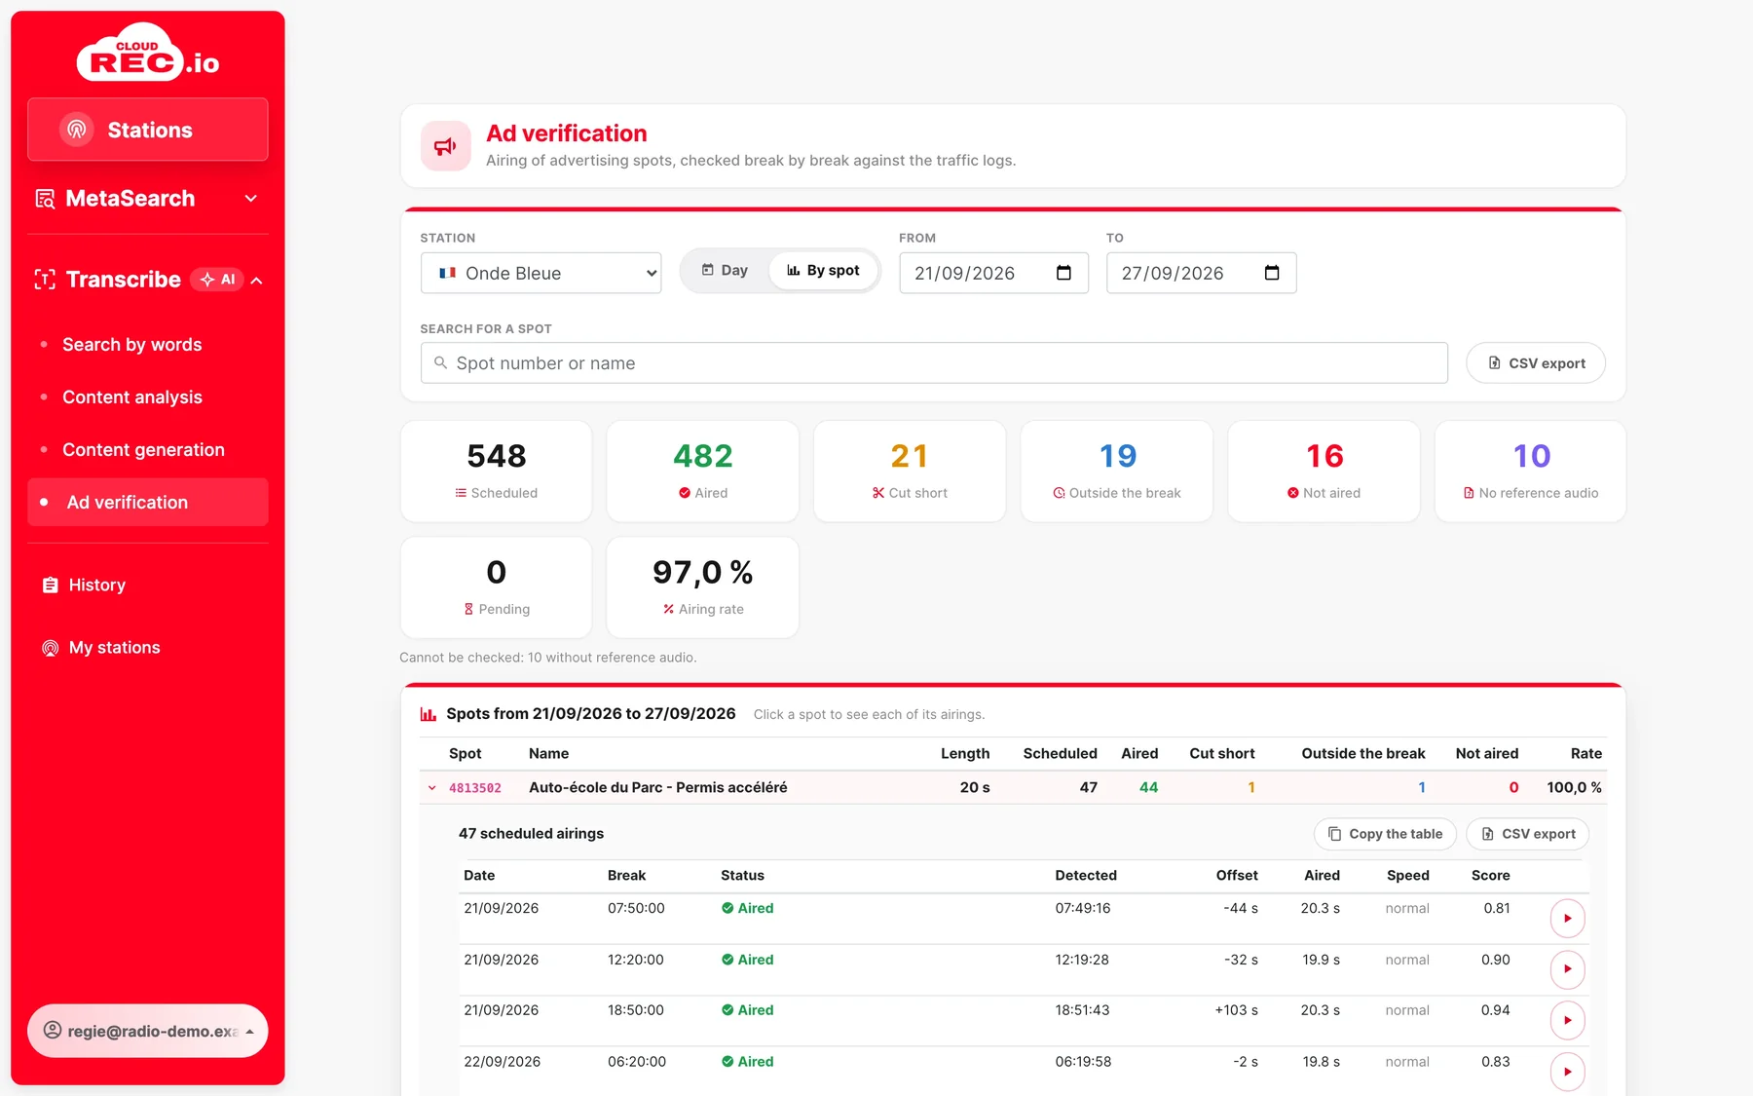This screenshot has width=1753, height=1096.
Task: Click the Scheduled column header
Action: pyautogui.click(x=1060, y=754)
